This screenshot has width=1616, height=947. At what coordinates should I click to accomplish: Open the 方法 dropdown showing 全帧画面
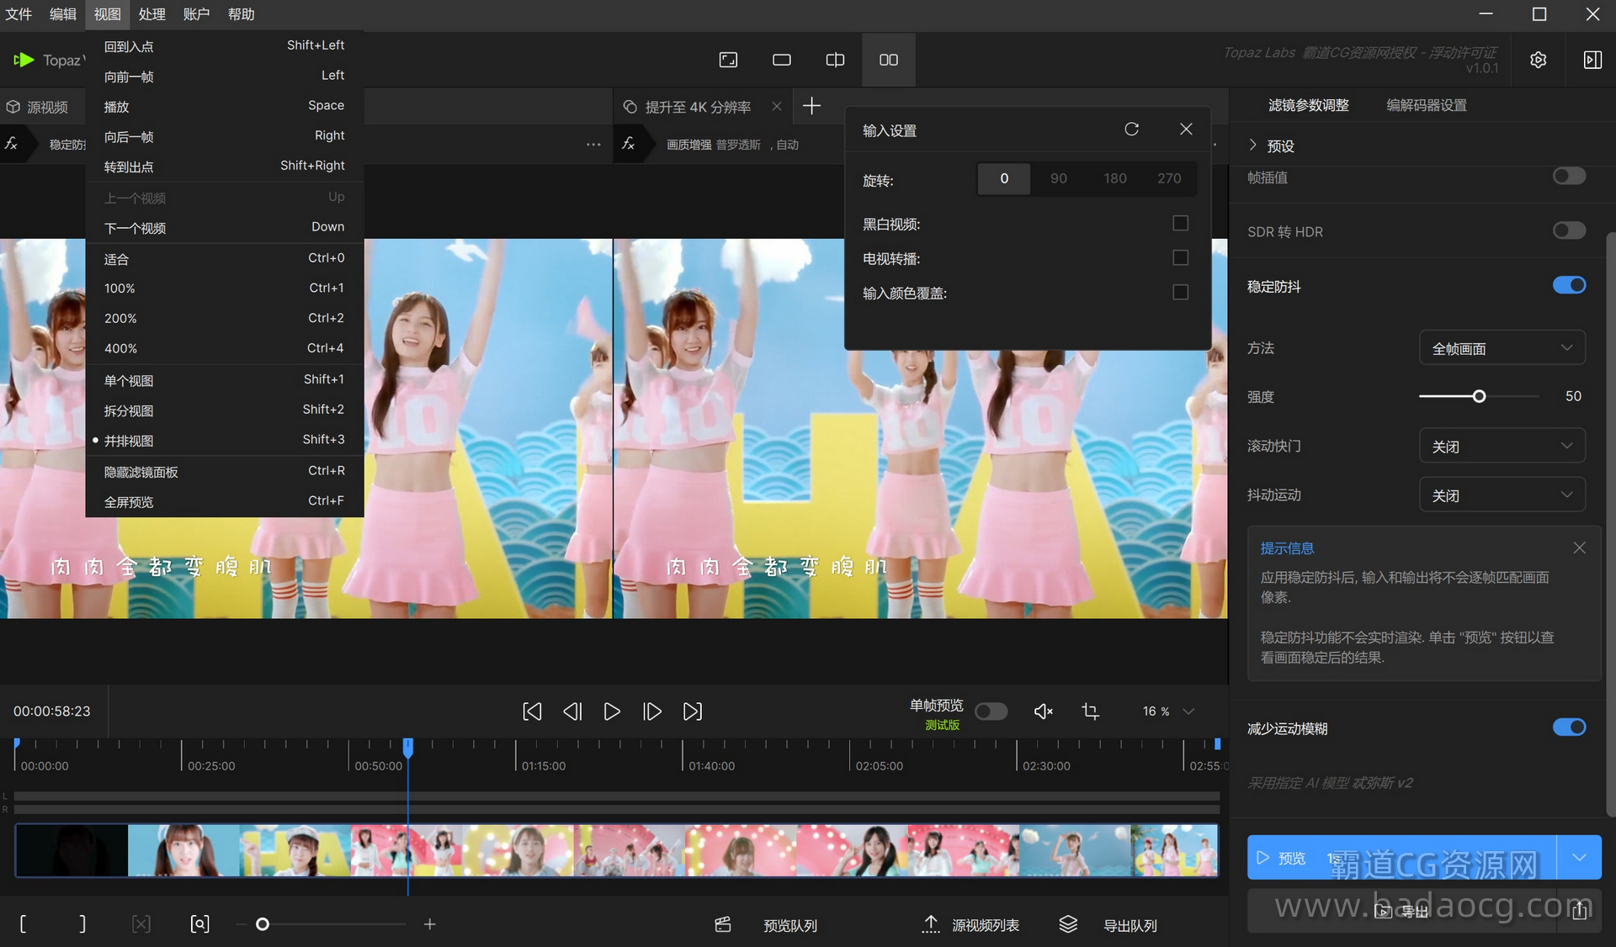(x=1502, y=348)
